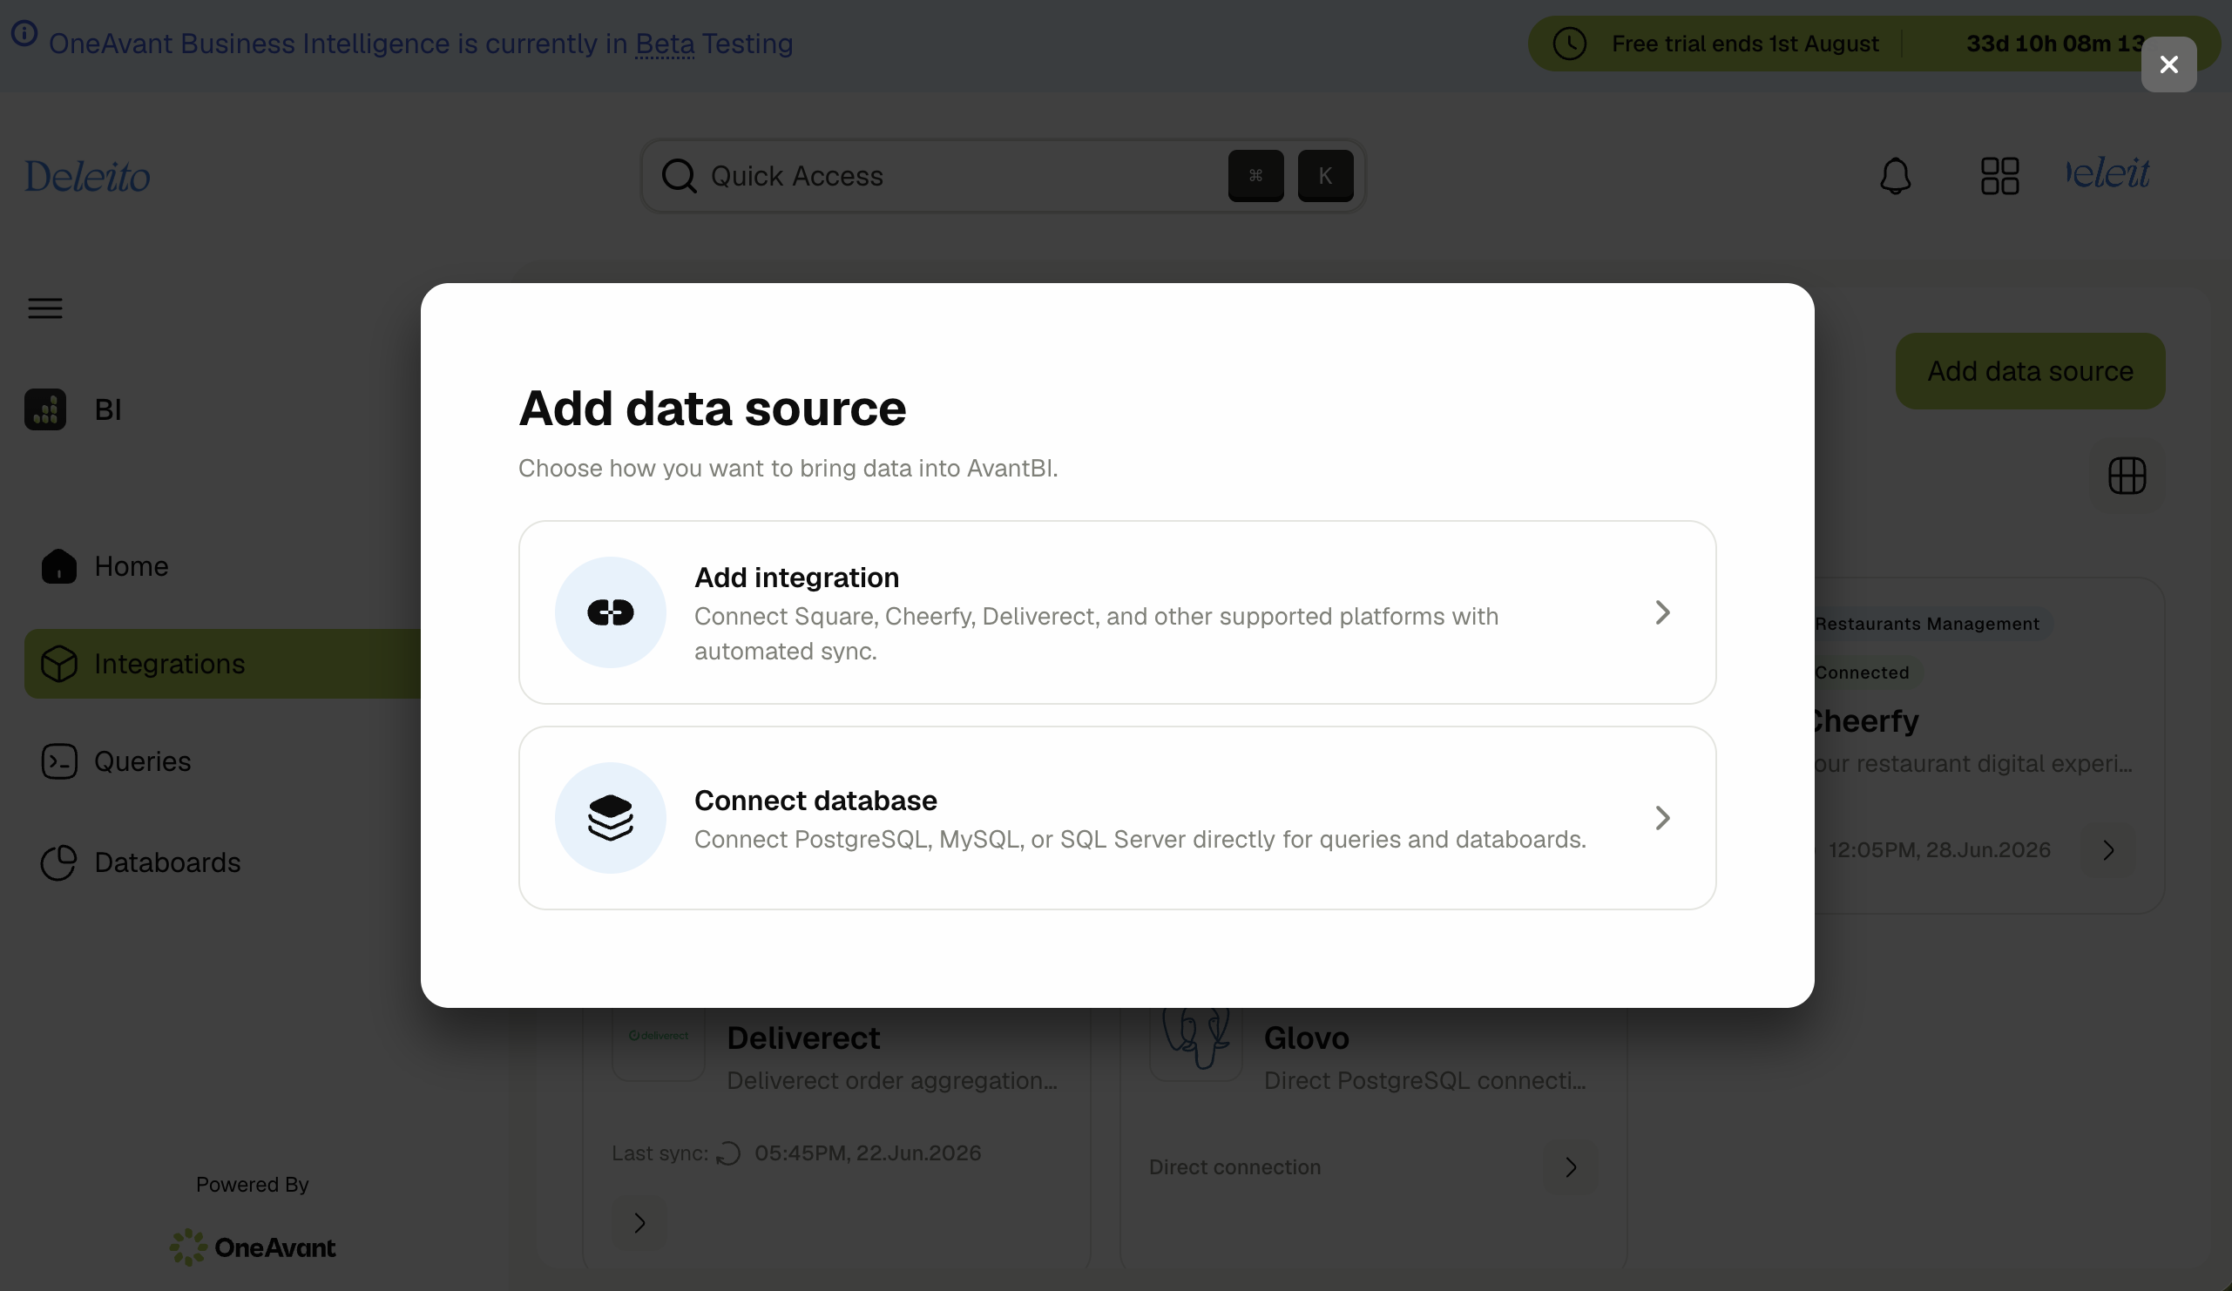Expand the Add integration chevron
Viewport: 2232px width, 1291px height.
pyautogui.click(x=1662, y=612)
